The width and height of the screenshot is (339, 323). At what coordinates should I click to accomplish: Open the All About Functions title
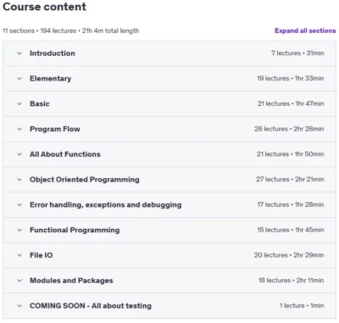click(x=65, y=154)
